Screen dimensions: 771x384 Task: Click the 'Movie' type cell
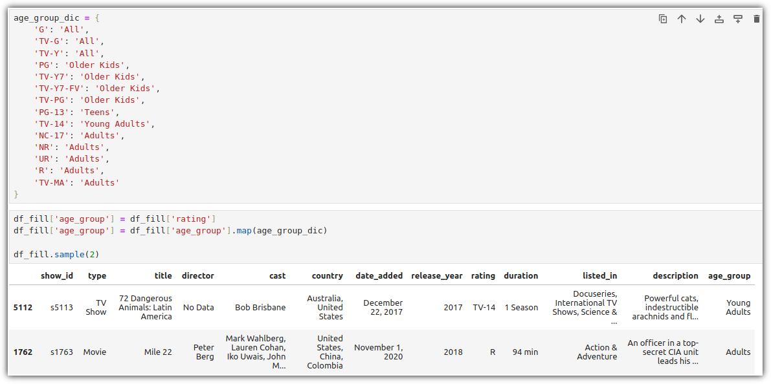95,352
